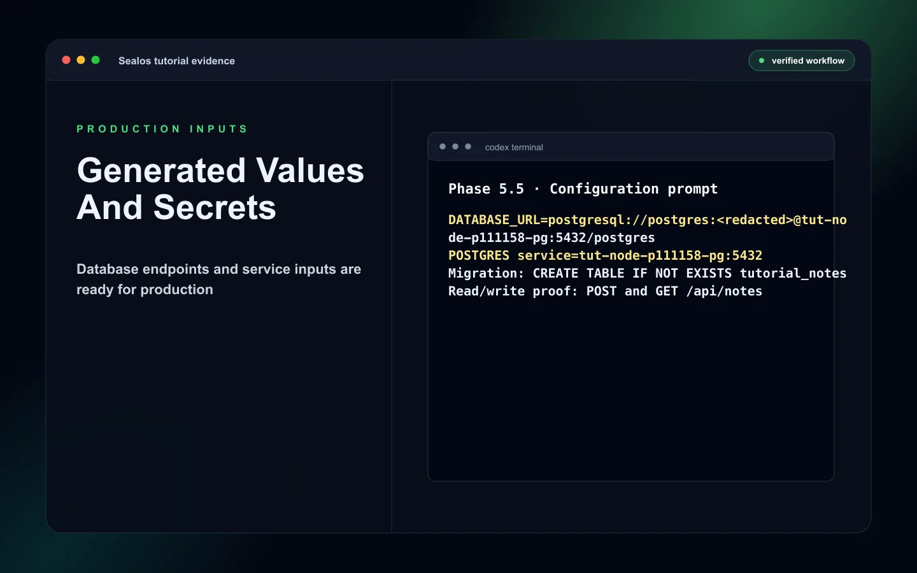This screenshot has height=573, width=917.
Task: Click the Sealos tutorial evidence title
Action: [176, 60]
